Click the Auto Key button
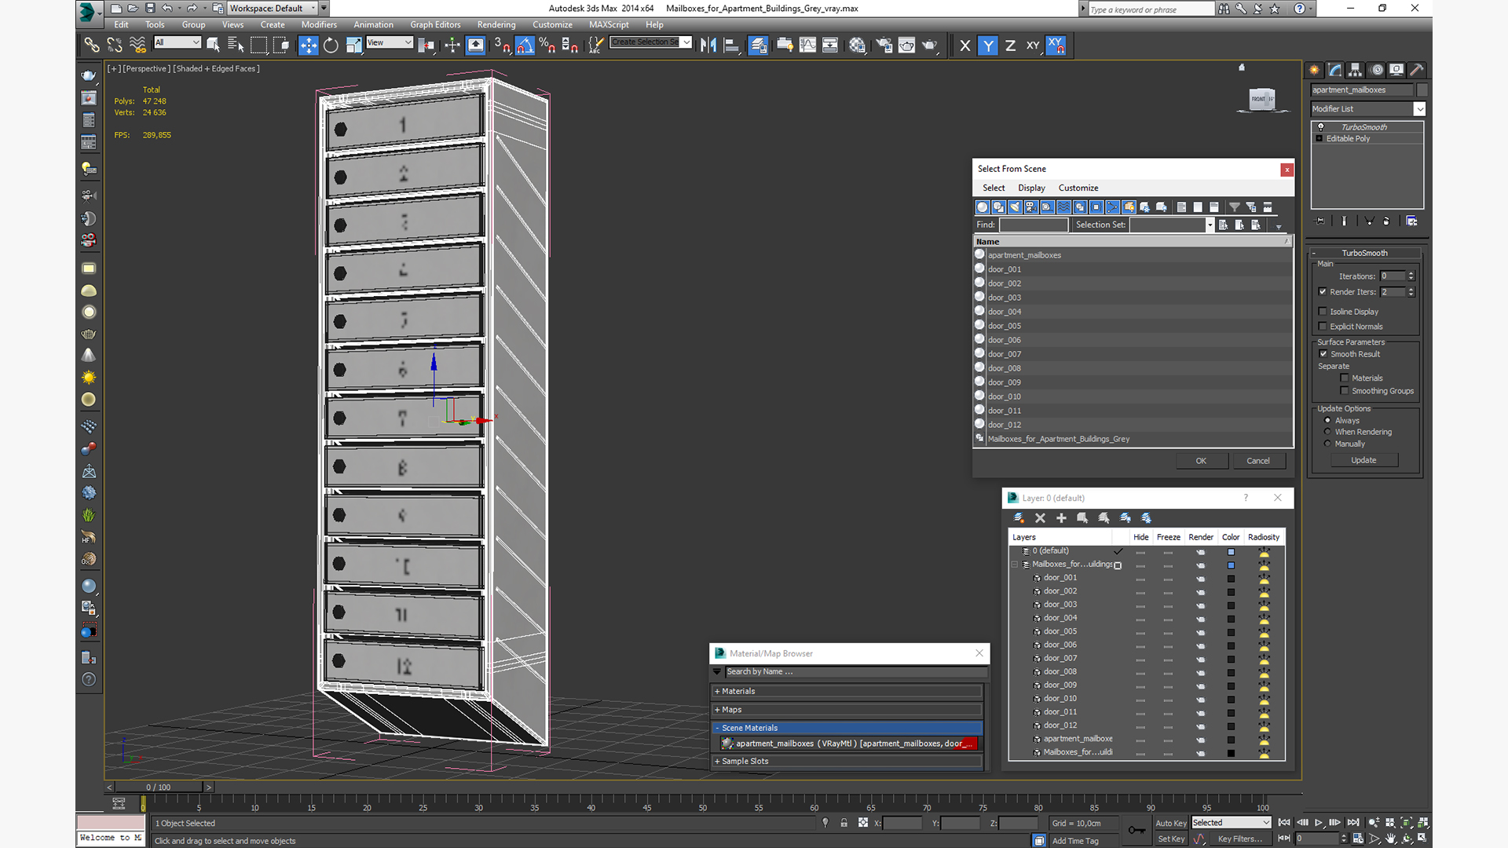Screen dimensions: 1508x848 pyautogui.click(x=1171, y=824)
